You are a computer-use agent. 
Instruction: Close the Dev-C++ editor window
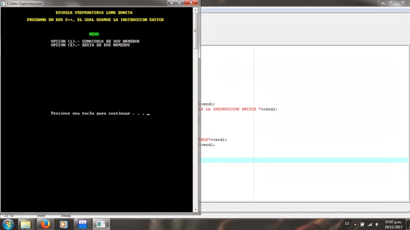pyautogui.click(x=402, y=3)
